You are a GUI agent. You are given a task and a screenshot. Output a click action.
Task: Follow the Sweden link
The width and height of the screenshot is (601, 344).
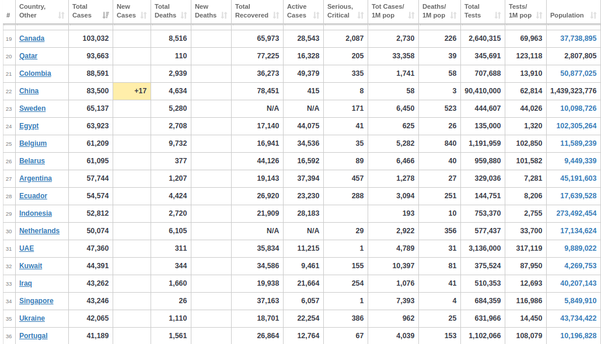point(33,108)
